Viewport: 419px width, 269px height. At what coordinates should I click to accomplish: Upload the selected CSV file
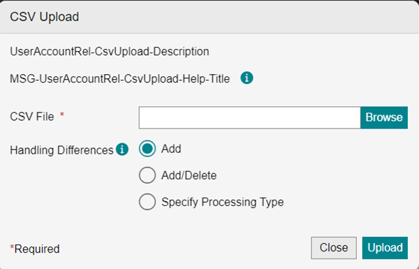tap(385, 248)
